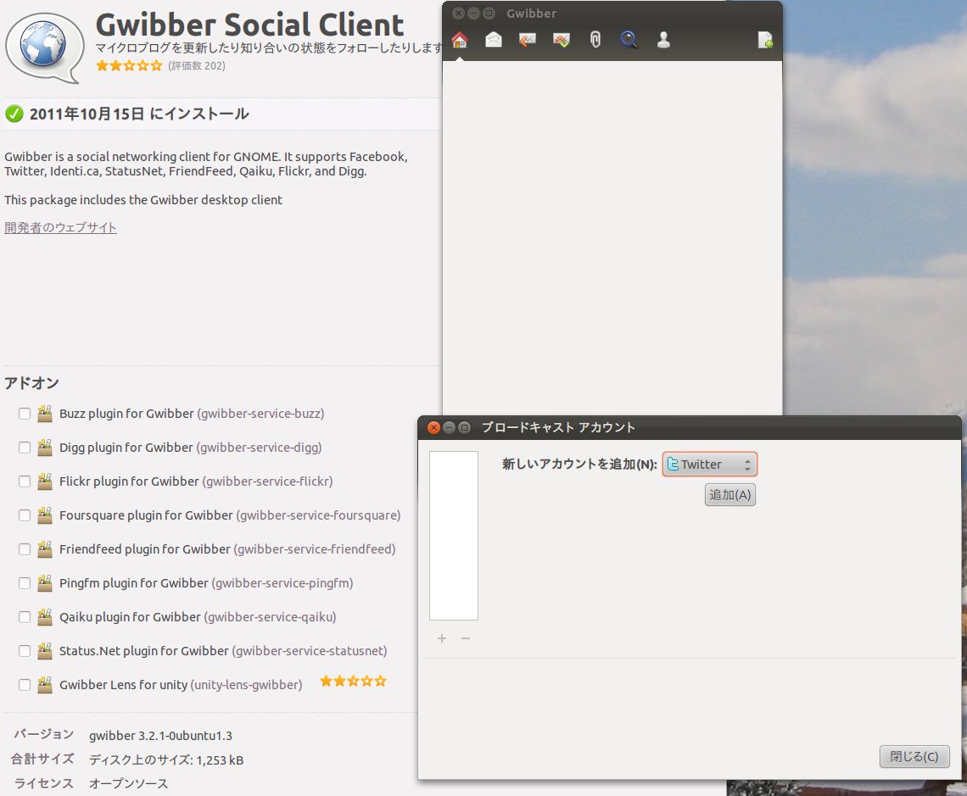Click the 'This package includes the Gwibber desktop client' text
967x796 pixels.
point(143,199)
